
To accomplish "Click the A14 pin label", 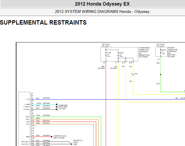I will pos(33,126).
